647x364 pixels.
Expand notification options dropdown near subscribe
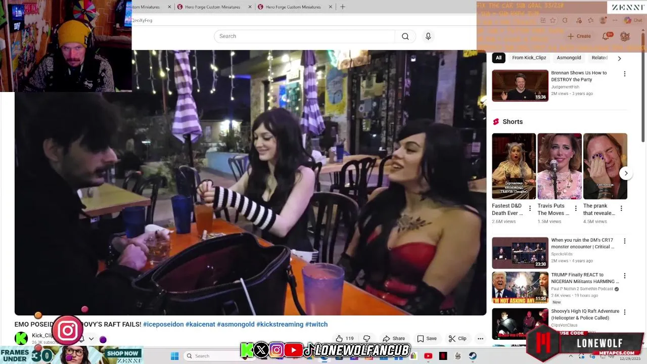tap(91, 339)
